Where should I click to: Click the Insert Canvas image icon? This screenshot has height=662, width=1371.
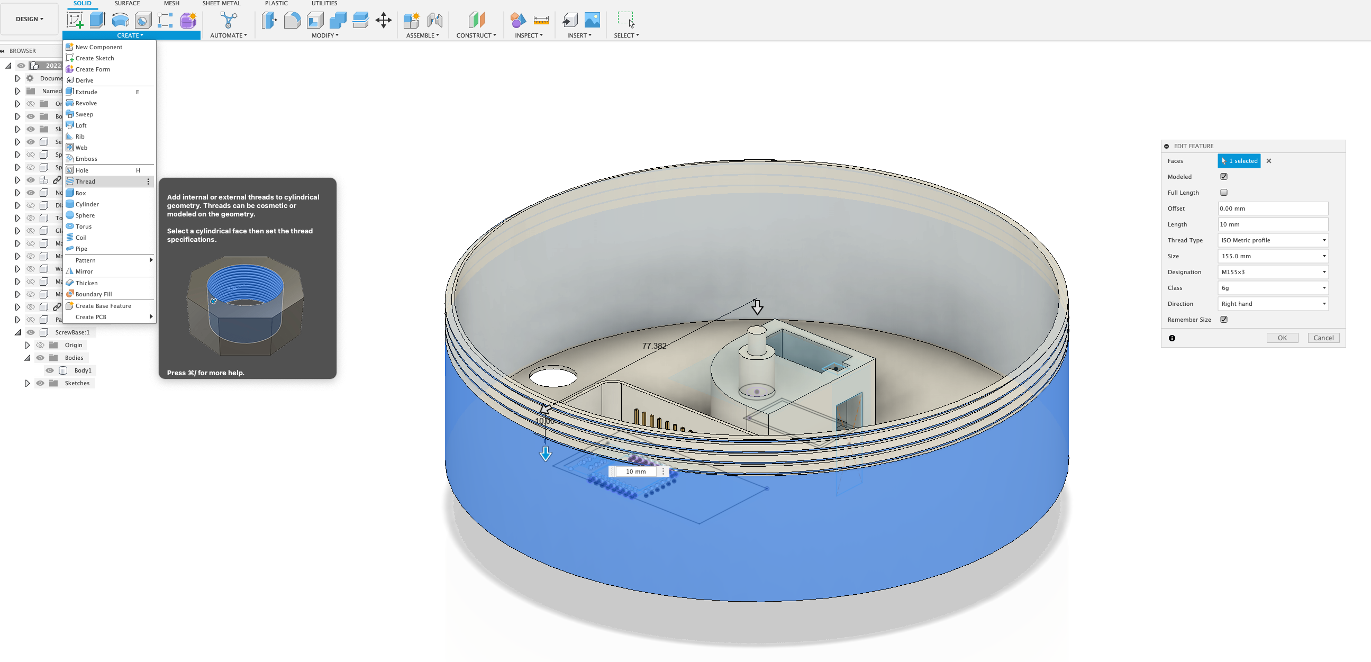[x=592, y=20]
